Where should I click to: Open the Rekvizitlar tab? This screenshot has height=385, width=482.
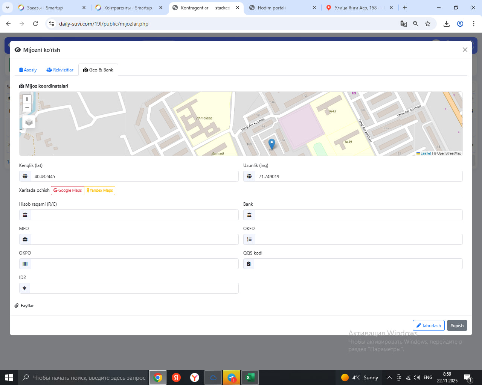tap(60, 70)
